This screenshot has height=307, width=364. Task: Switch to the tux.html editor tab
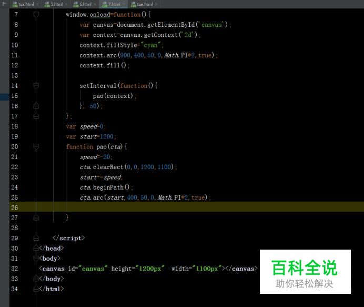pyautogui.click(x=24, y=4)
